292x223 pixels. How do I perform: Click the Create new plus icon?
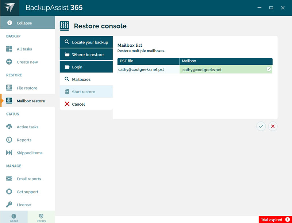(9, 62)
